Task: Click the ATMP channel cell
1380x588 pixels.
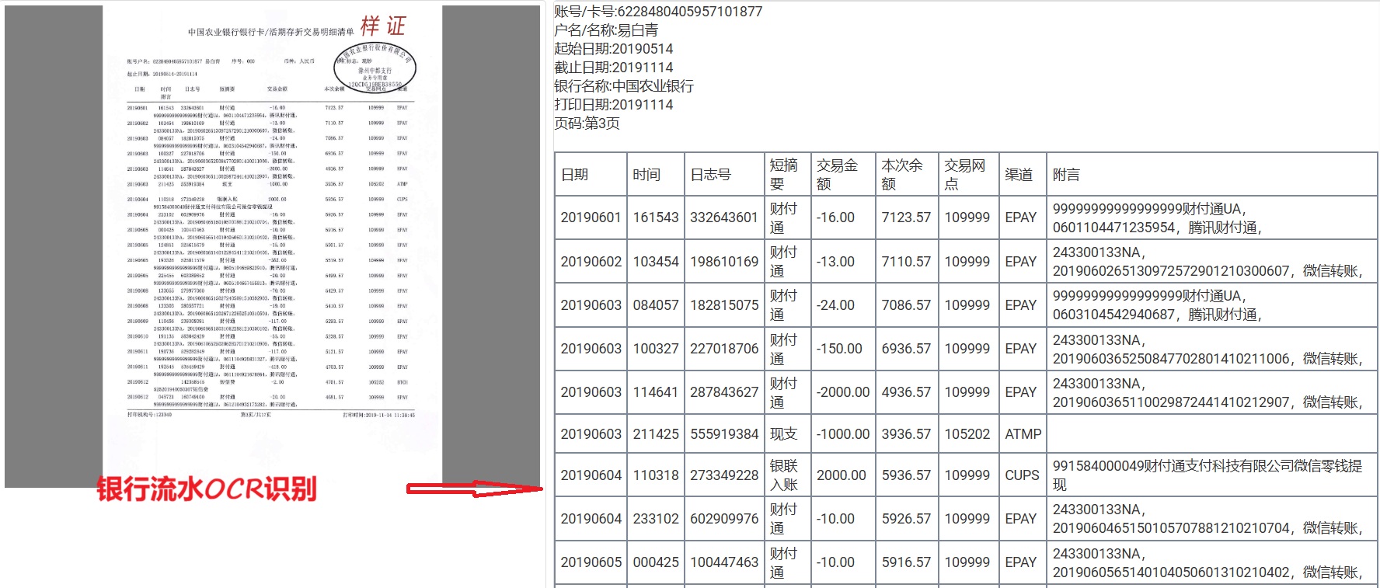Action: coord(1023,434)
